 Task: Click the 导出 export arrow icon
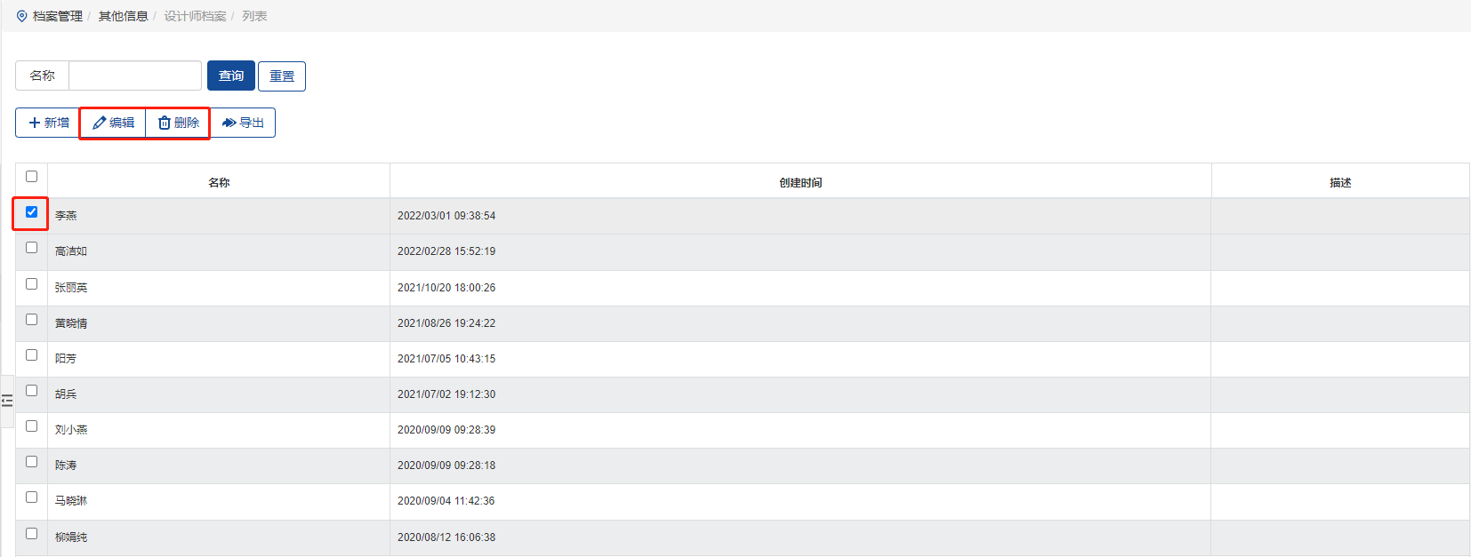229,123
